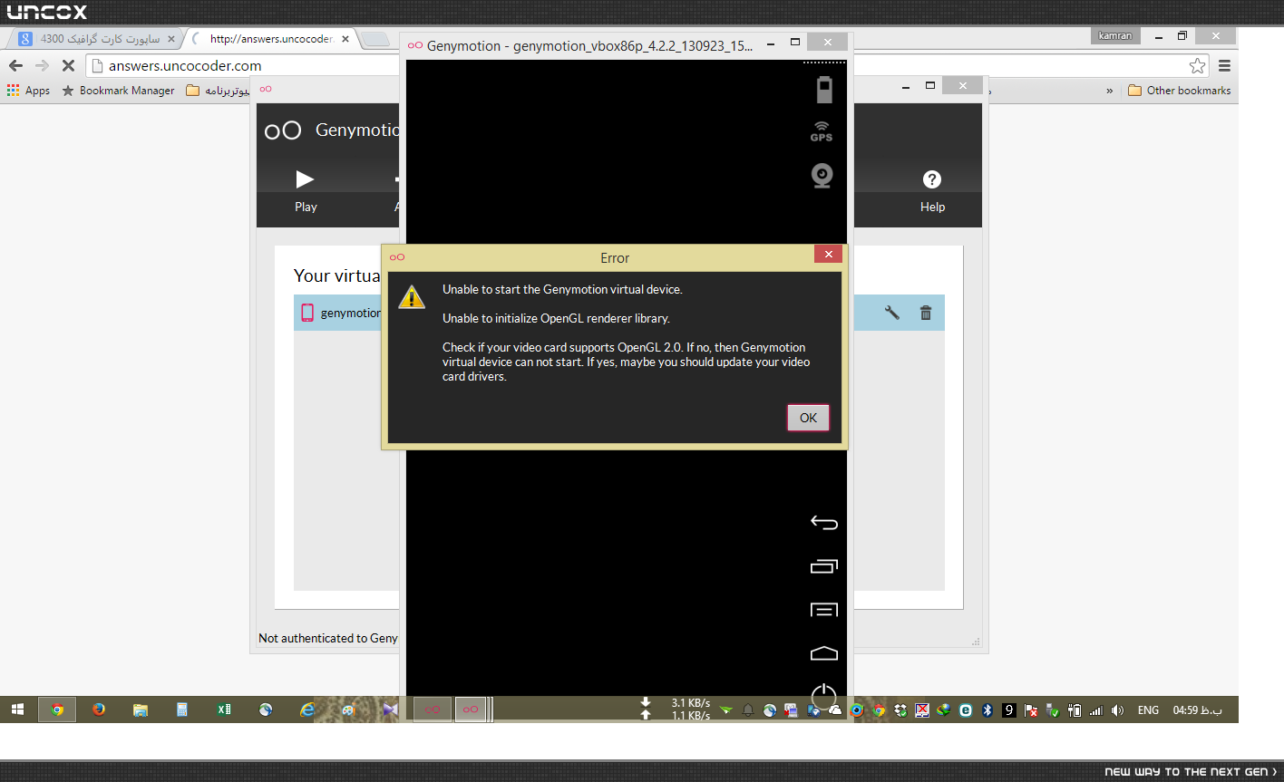Open Internet Explorer from the taskbar
This screenshot has height=782, width=1284.
[307, 710]
